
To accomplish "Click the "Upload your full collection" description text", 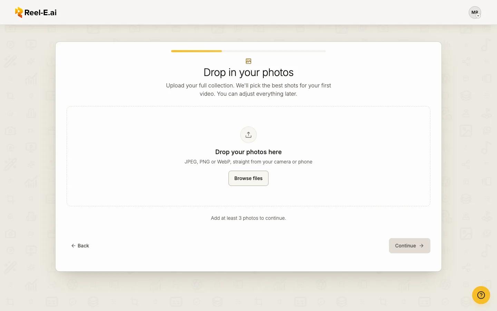I will click(x=248, y=89).
